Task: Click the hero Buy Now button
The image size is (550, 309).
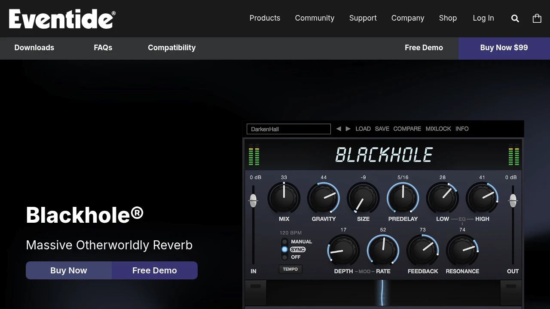Action: click(x=69, y=270)
